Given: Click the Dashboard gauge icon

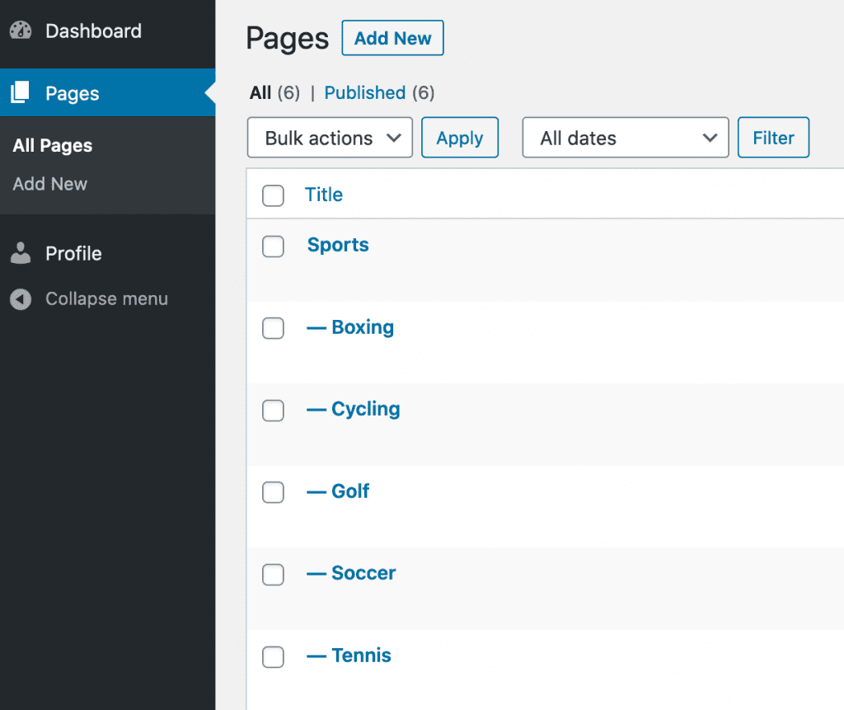Looking at the screenshot, I should pos(21,30).
